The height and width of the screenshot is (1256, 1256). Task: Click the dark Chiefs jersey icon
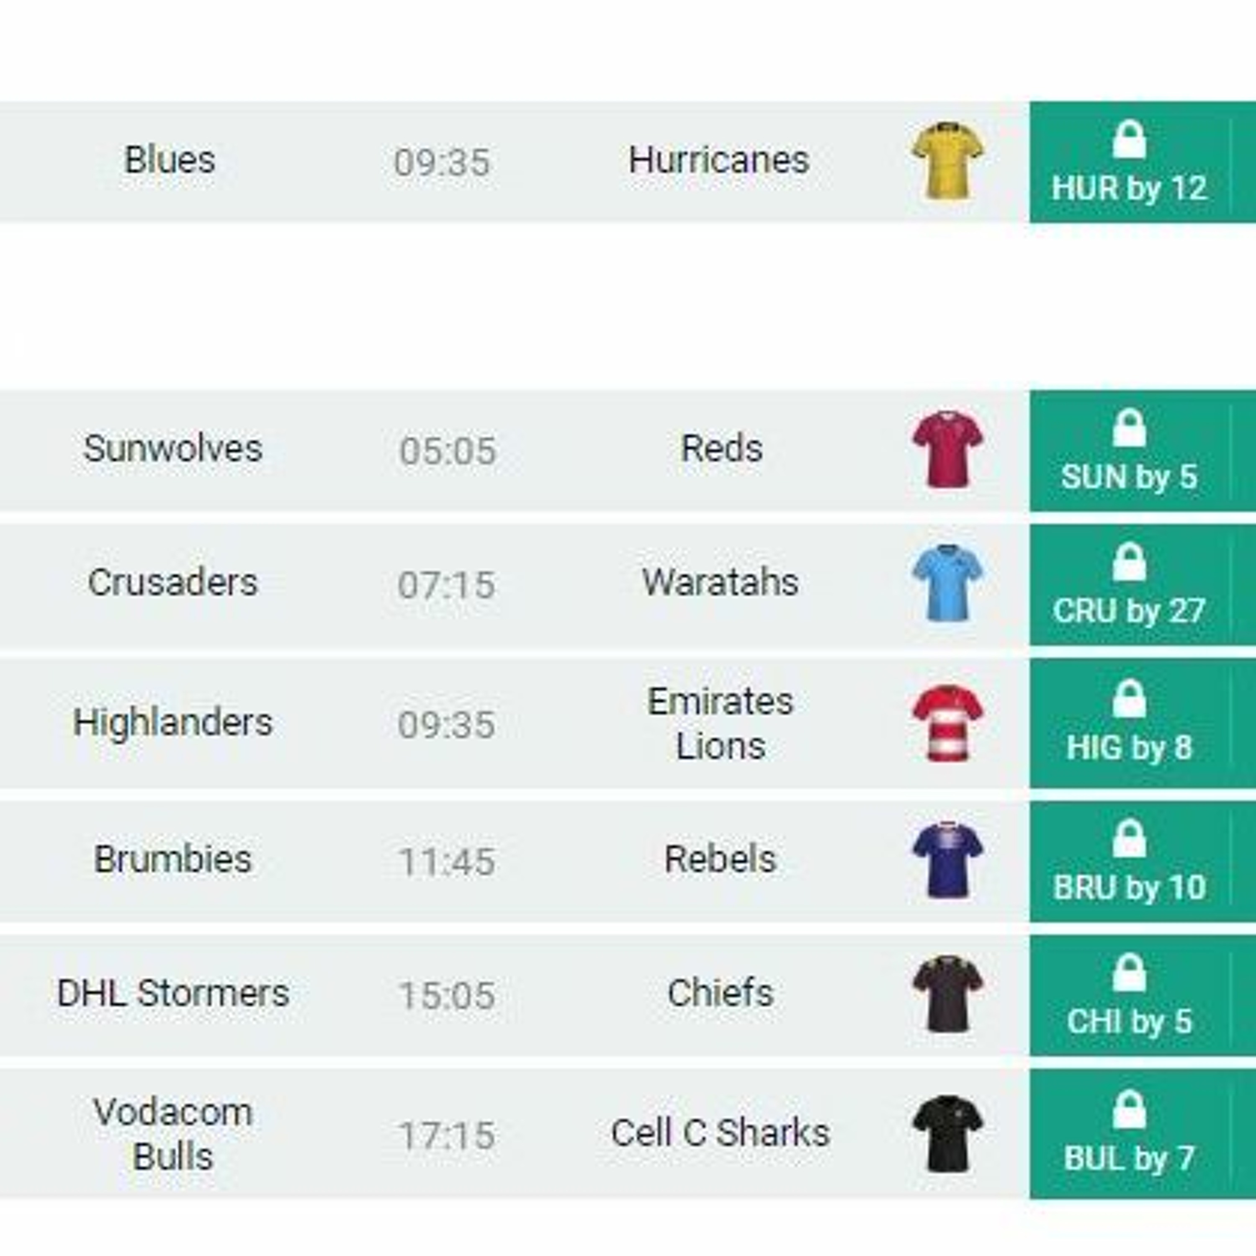948,993
